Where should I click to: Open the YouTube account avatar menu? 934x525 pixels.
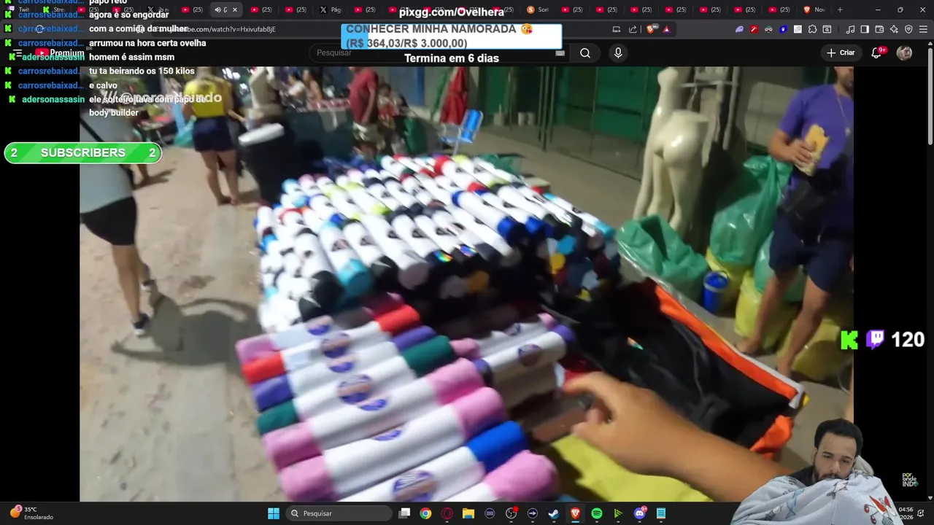click(x=904, y=52)
